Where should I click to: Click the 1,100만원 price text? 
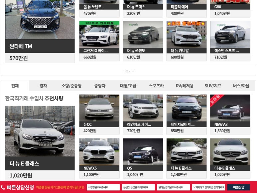tap(91, 175)
